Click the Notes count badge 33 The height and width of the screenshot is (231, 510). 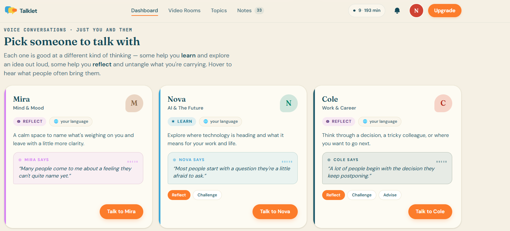click(x=259, y=11)
